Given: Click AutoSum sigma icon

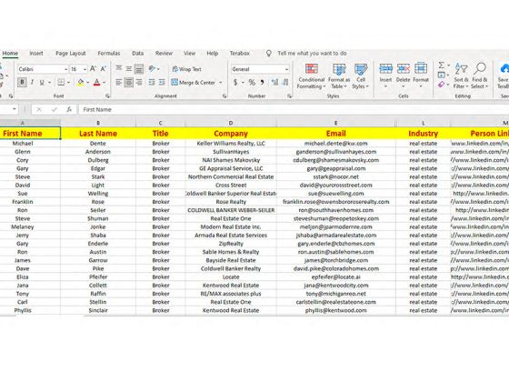Looking at the screenshot, I should pos(441,65).
